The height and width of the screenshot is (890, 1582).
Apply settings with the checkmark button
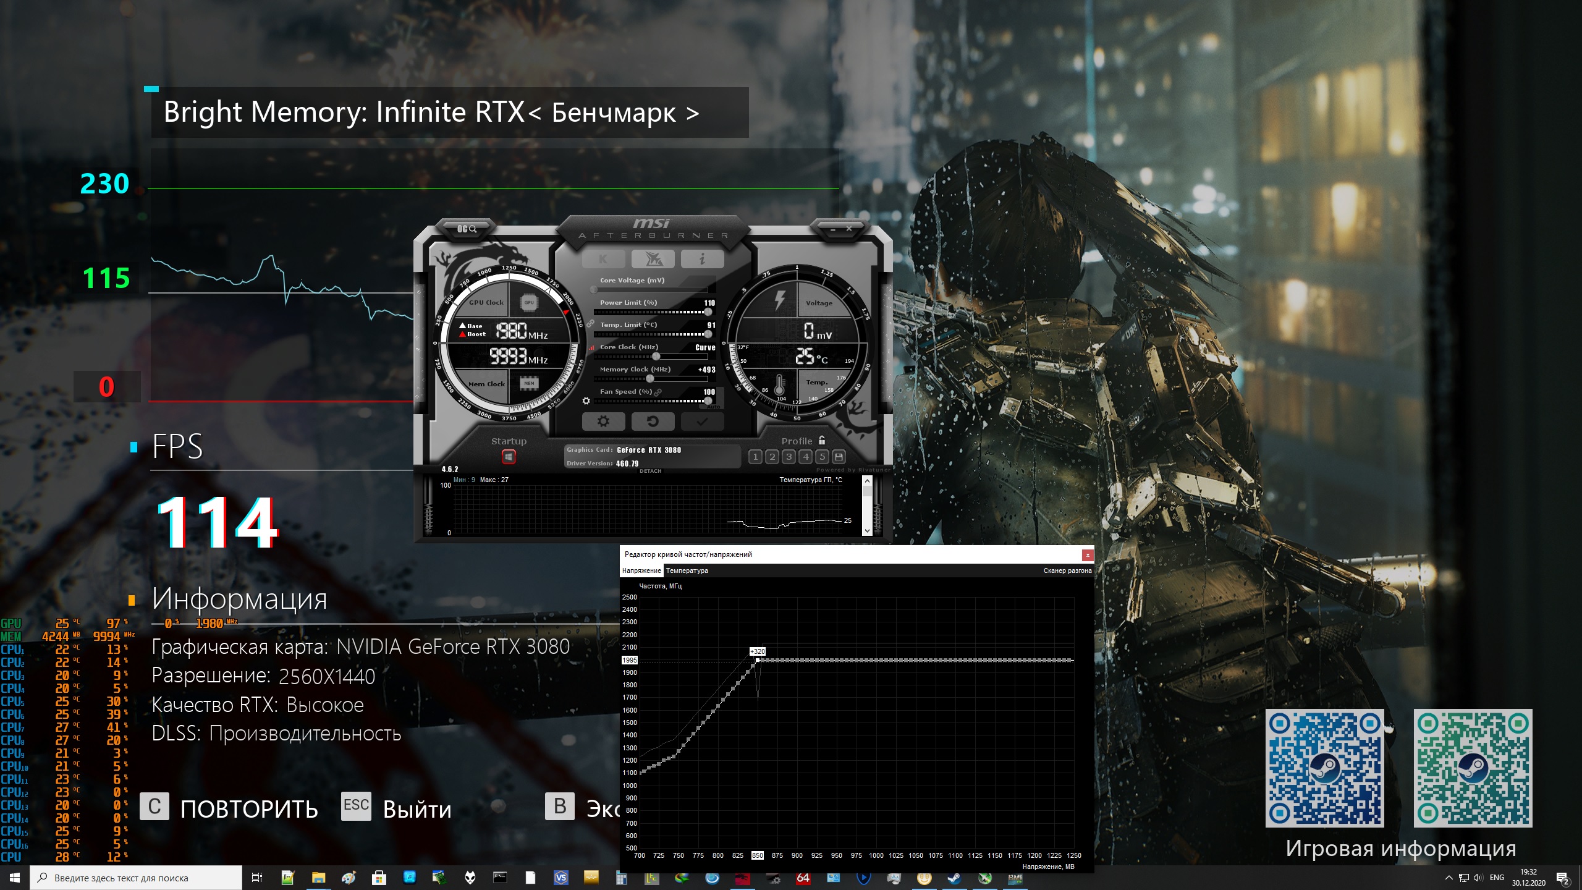point(702,422)
